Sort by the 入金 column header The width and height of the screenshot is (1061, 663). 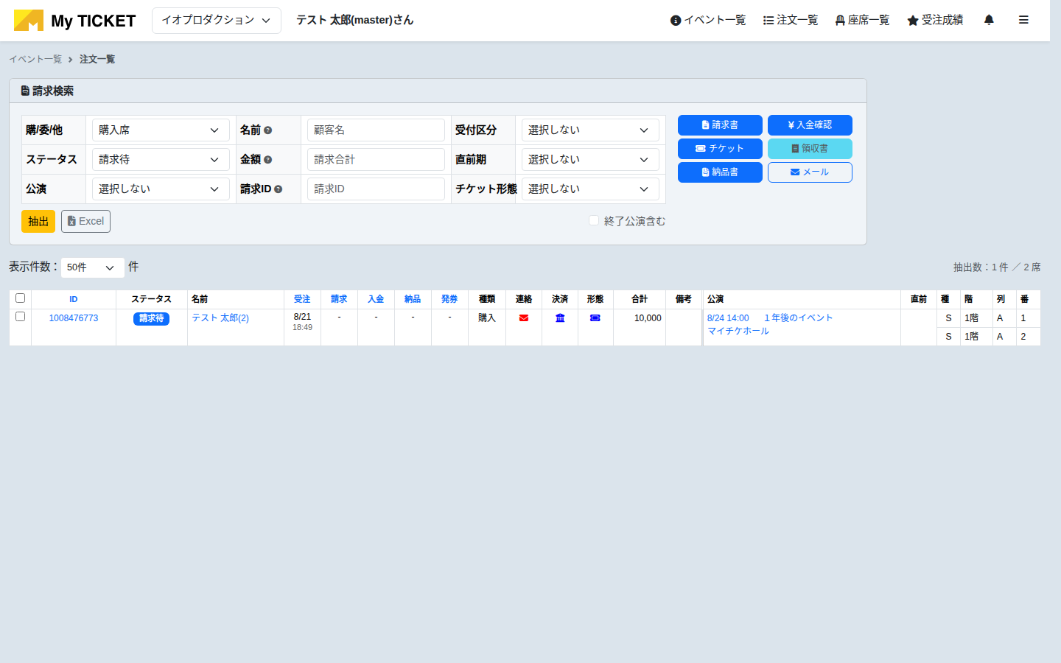click(376, 299)
